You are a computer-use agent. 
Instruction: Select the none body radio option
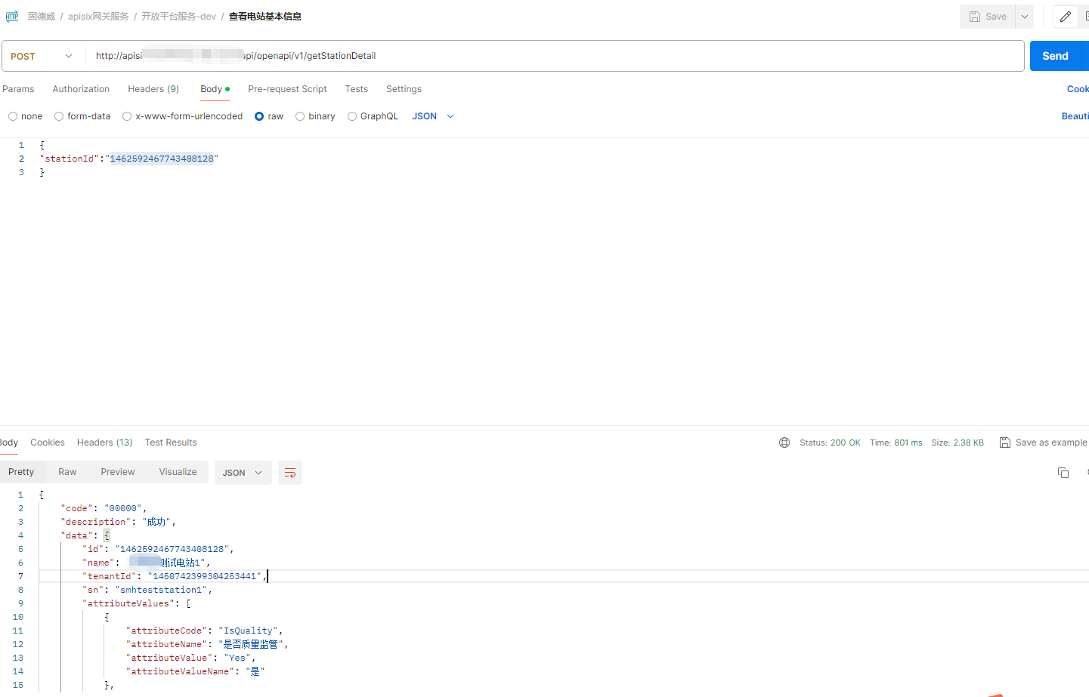pos(13,116)
